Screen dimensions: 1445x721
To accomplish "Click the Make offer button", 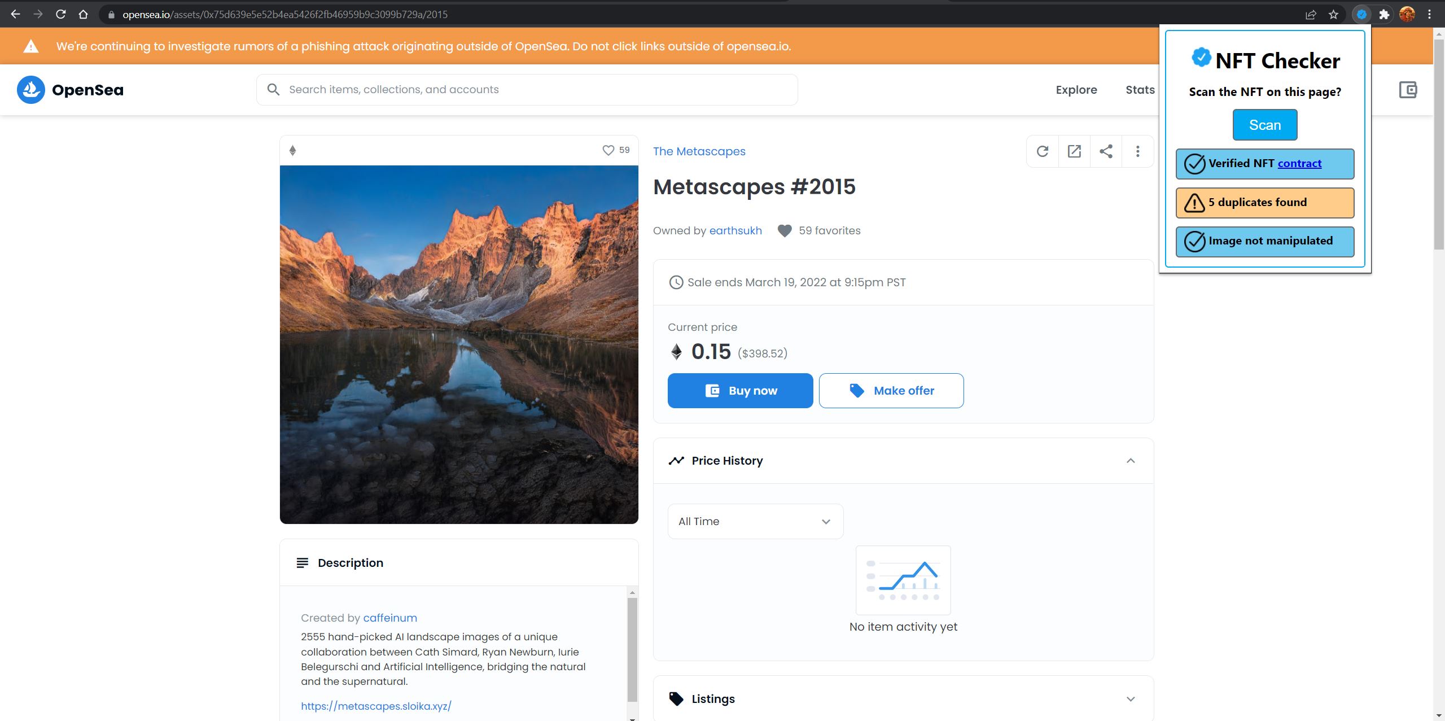I will pos(891,391).
